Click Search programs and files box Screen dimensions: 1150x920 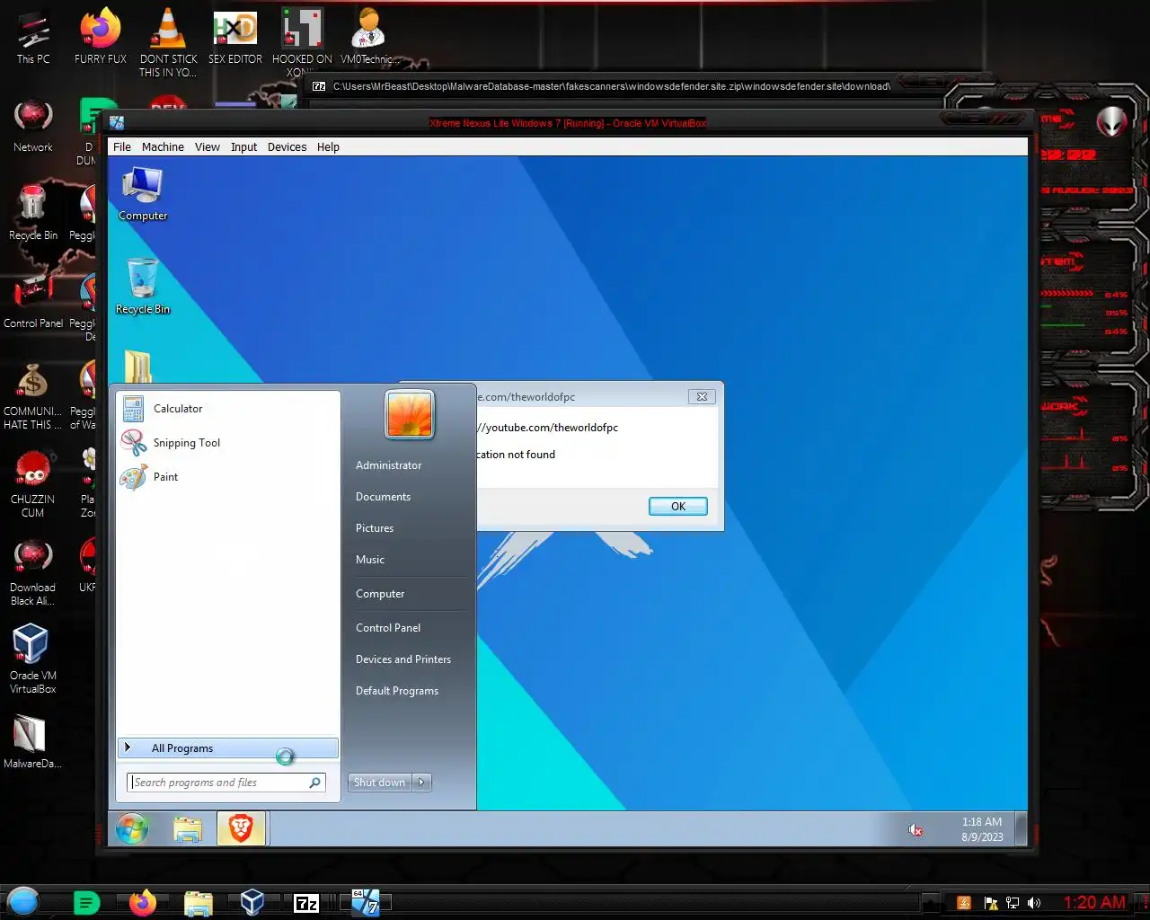click(x=226, y=783)
